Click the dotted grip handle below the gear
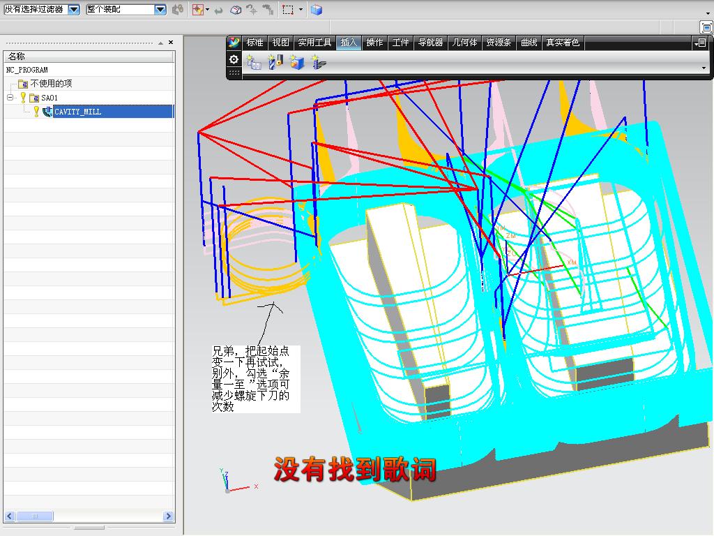Image resolution: width=714 pixels, height=536 pixels. tap(234, 73)
